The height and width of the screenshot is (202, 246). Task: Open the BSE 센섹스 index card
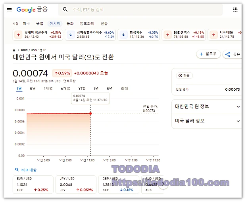click(x=184, y=34)
